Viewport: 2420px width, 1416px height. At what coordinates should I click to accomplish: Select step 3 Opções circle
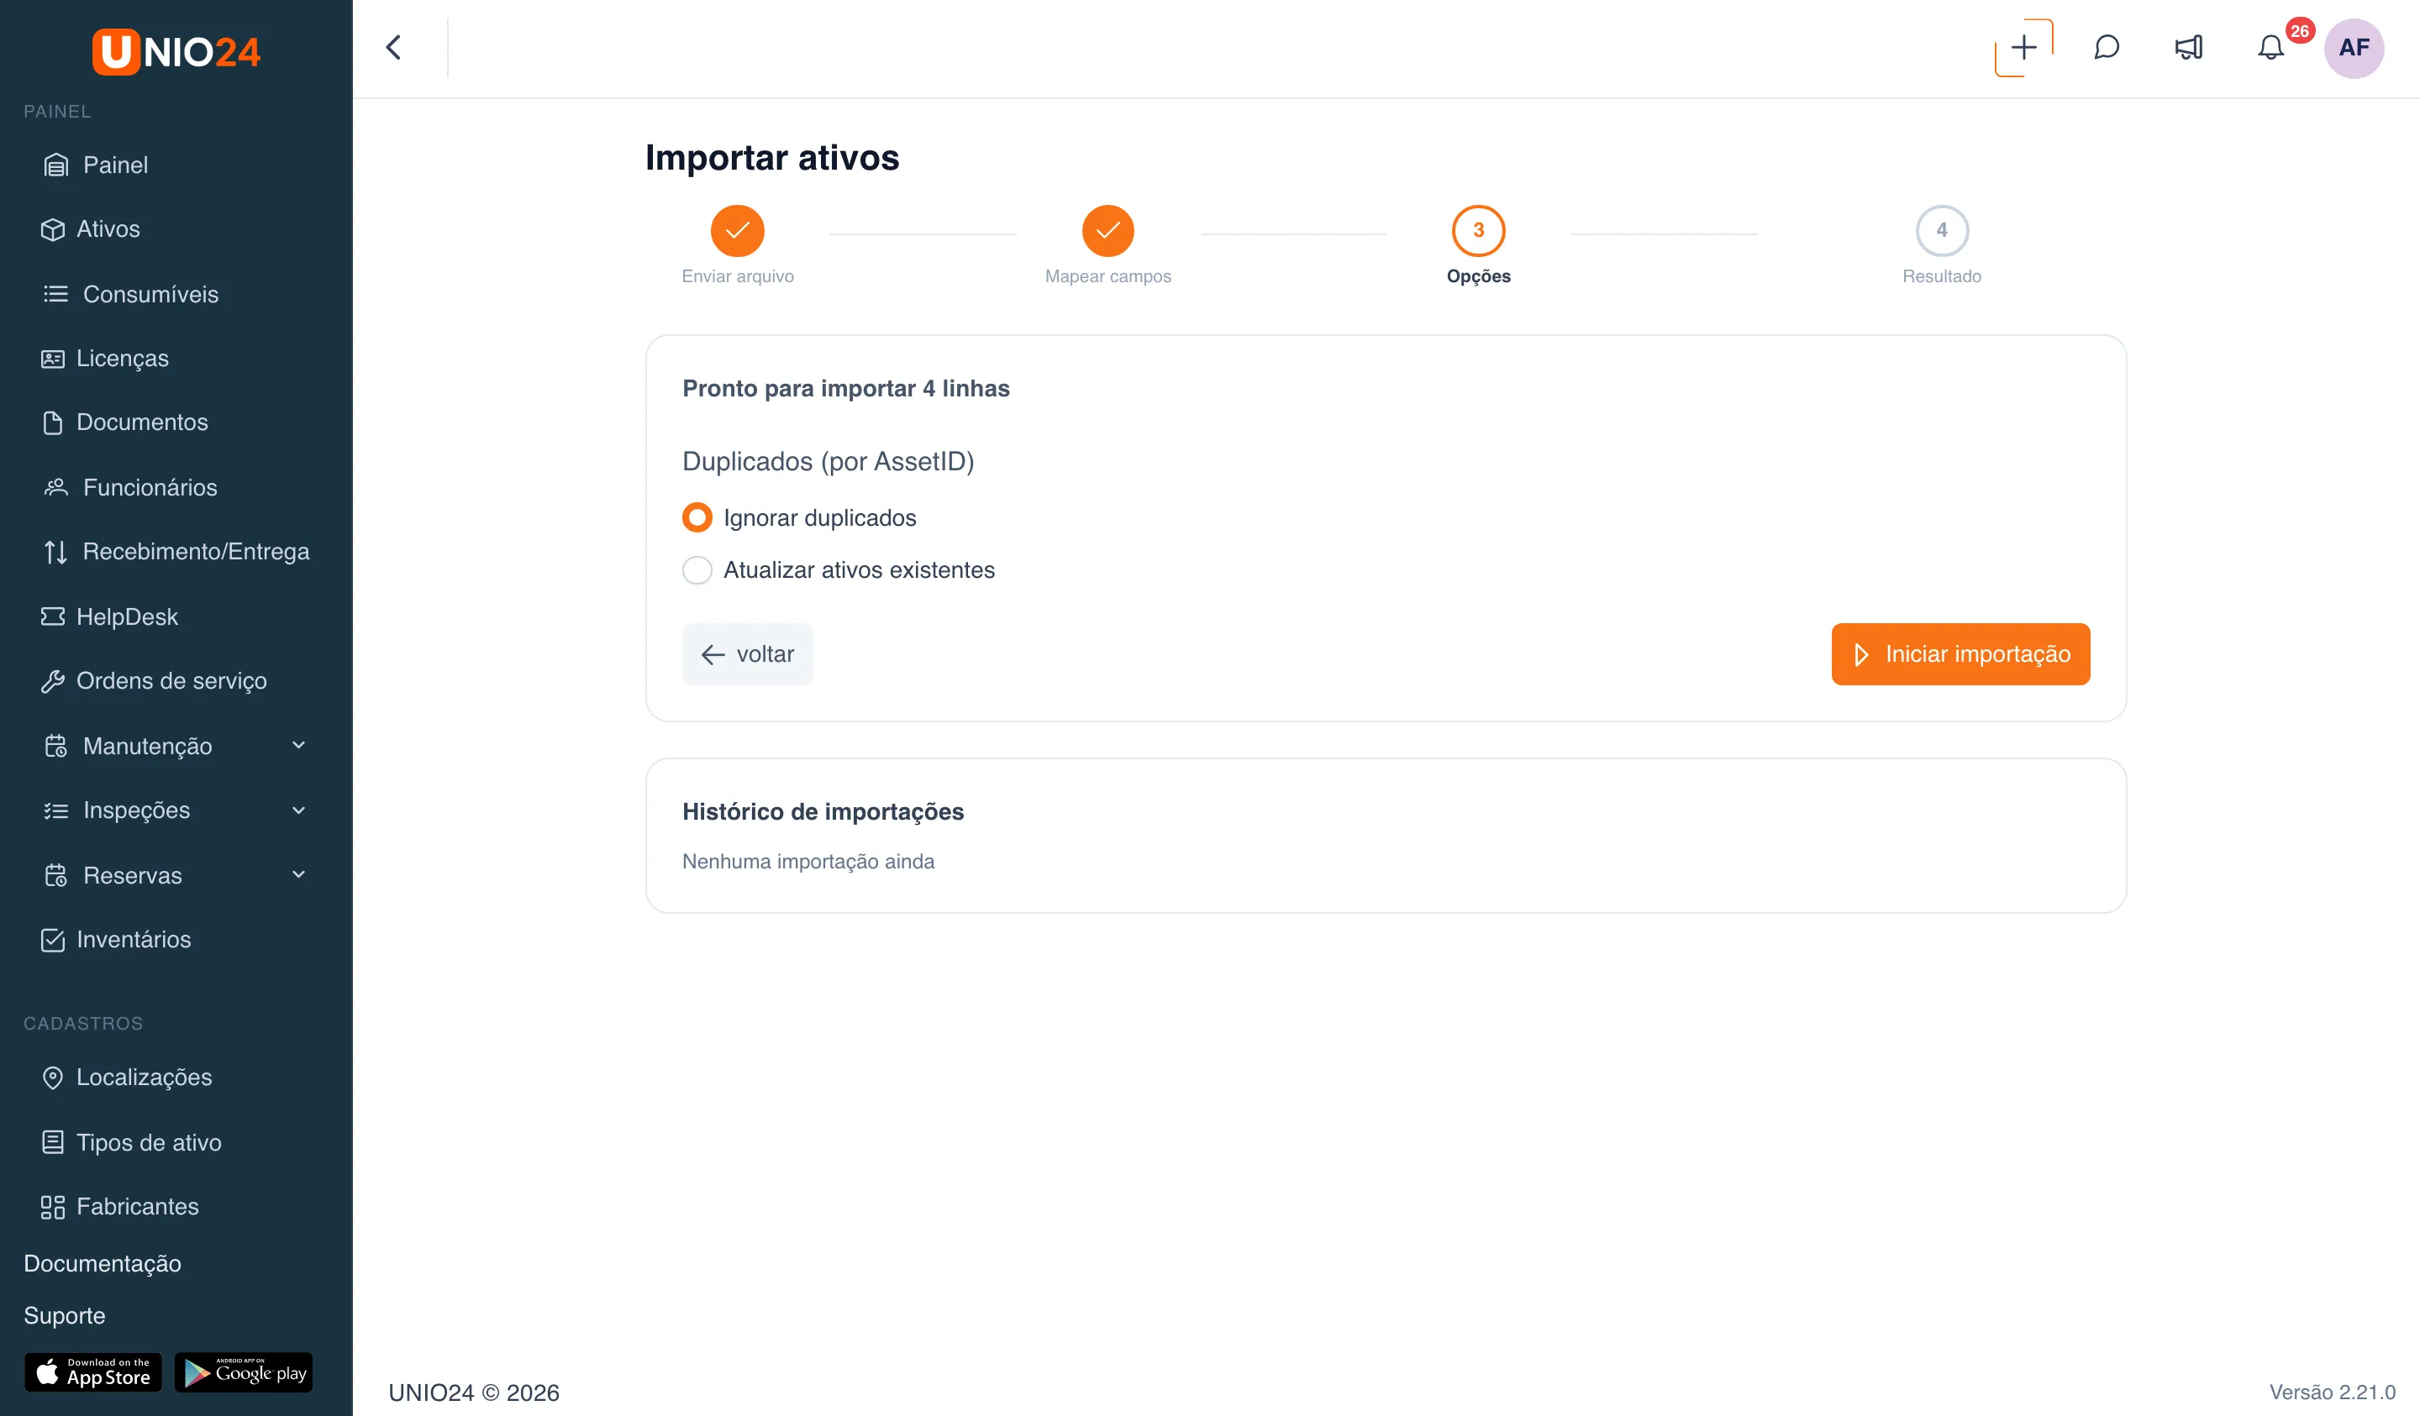tap(1479, 230)
